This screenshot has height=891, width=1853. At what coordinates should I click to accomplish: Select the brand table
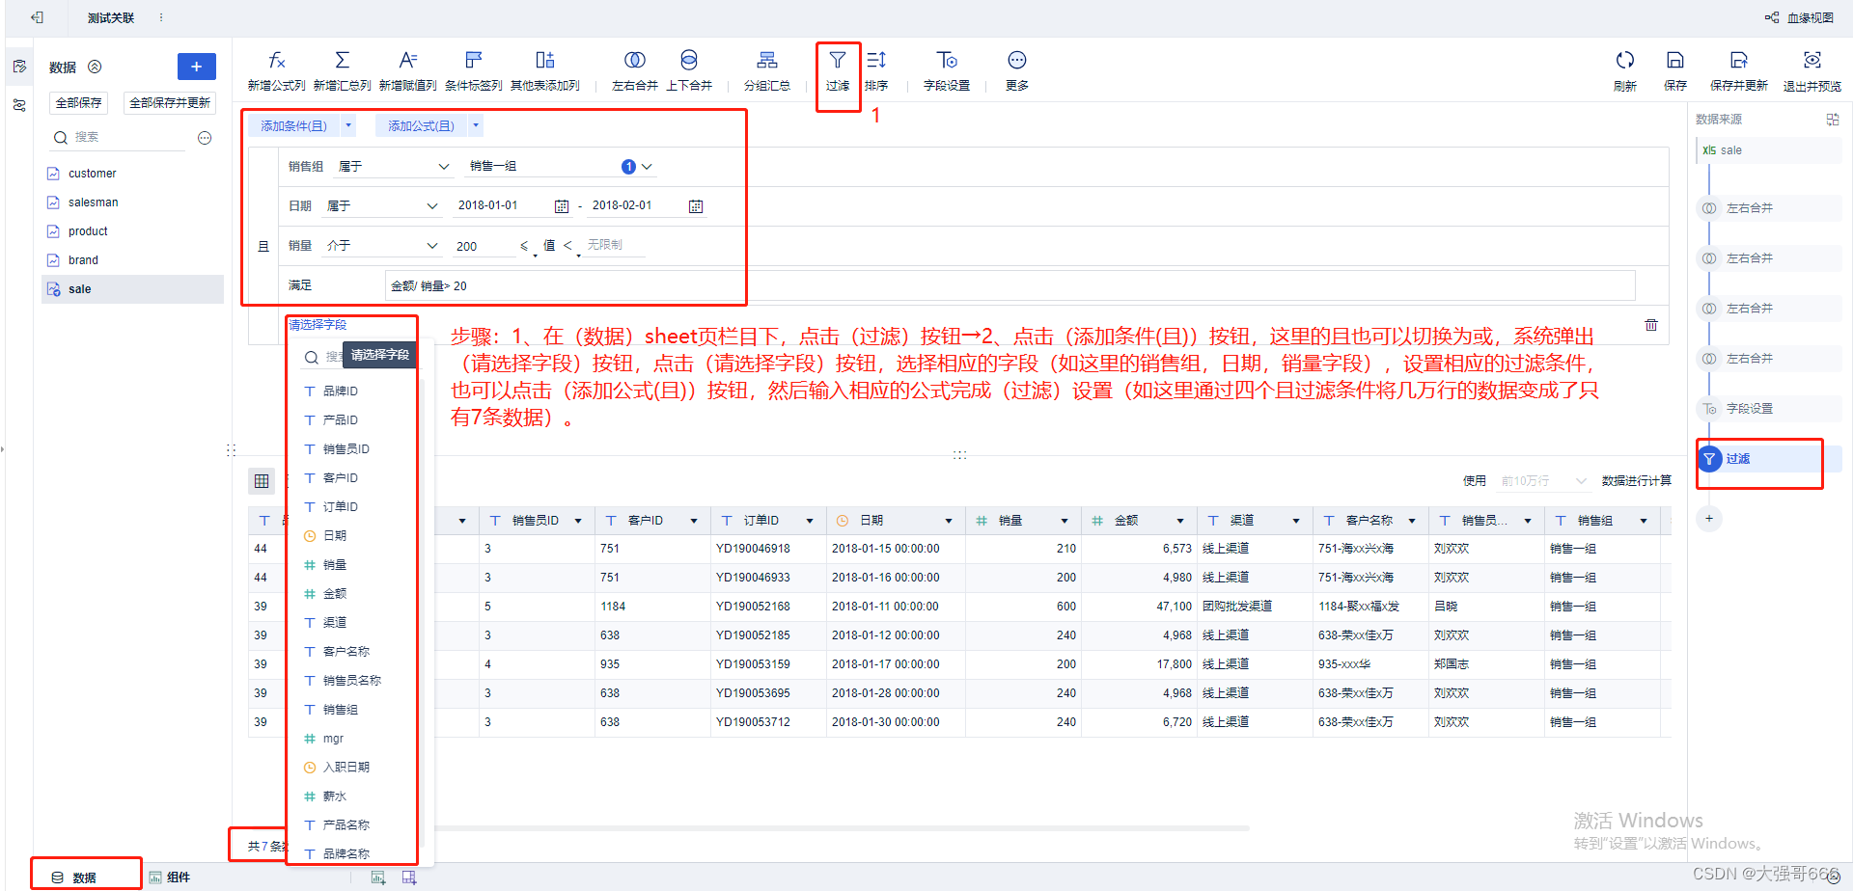click(x=133, y=260)
